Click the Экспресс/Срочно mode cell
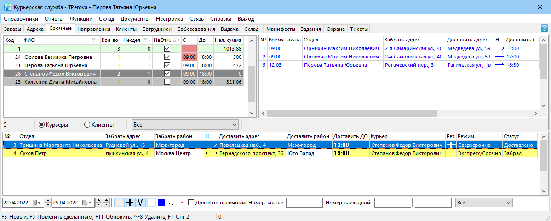 click(480, 153)
